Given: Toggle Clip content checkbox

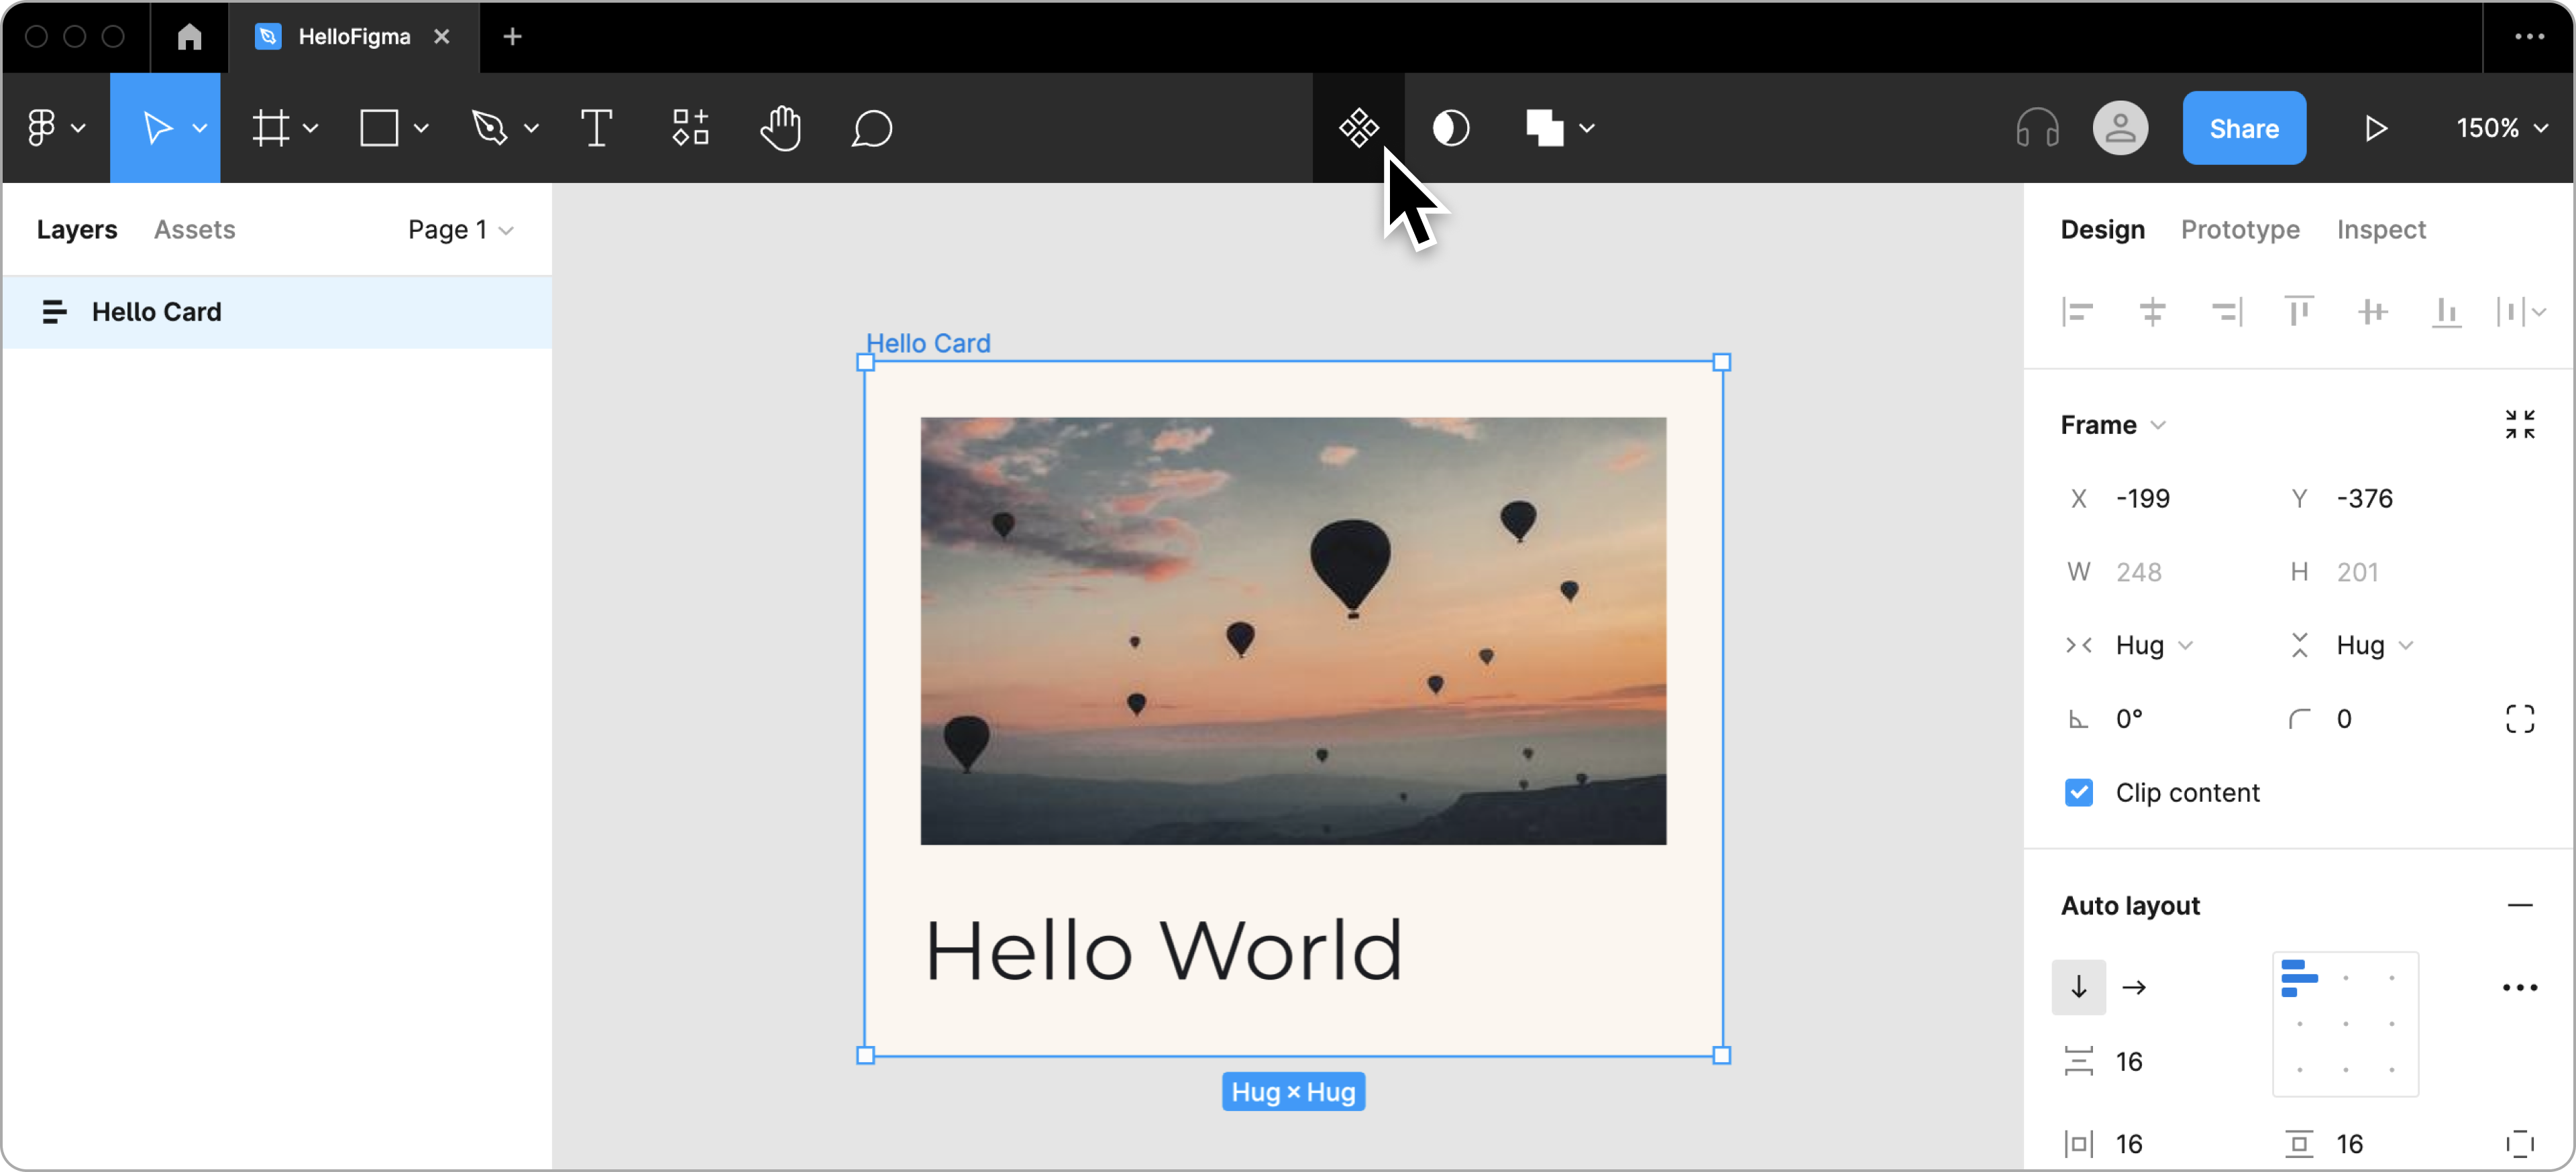Looking at the screenshot, I should (x=2077, y=793).
